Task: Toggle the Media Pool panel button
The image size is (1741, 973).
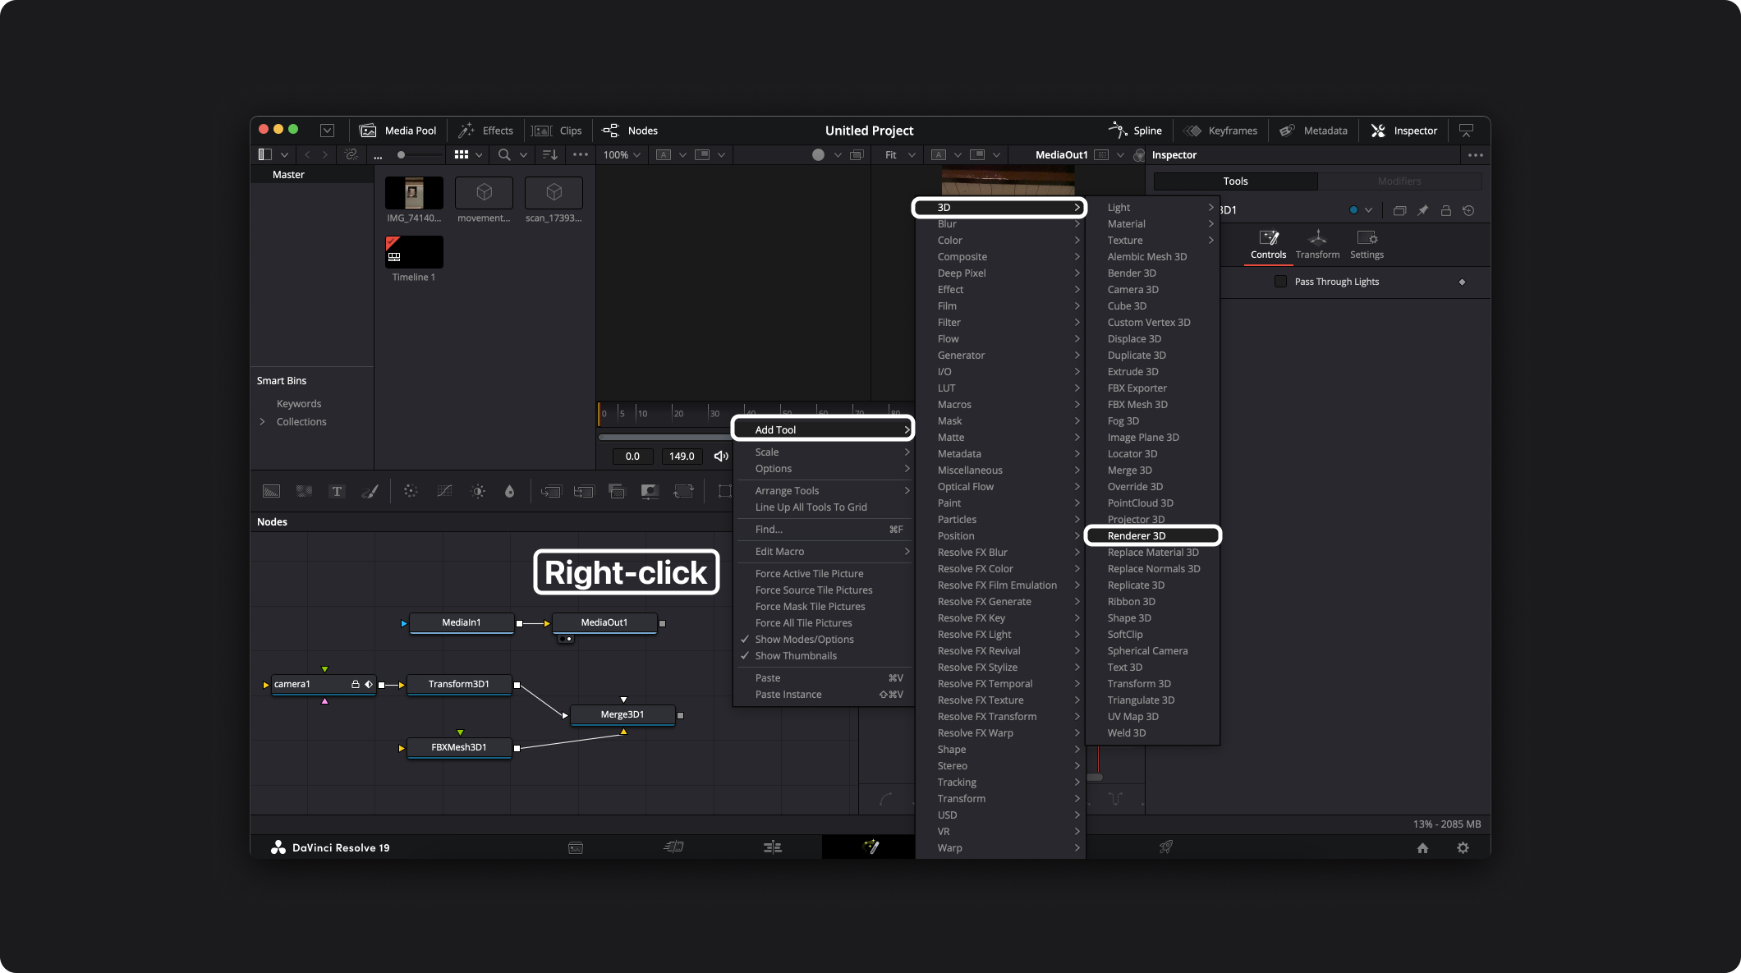Action: [398, 131]
